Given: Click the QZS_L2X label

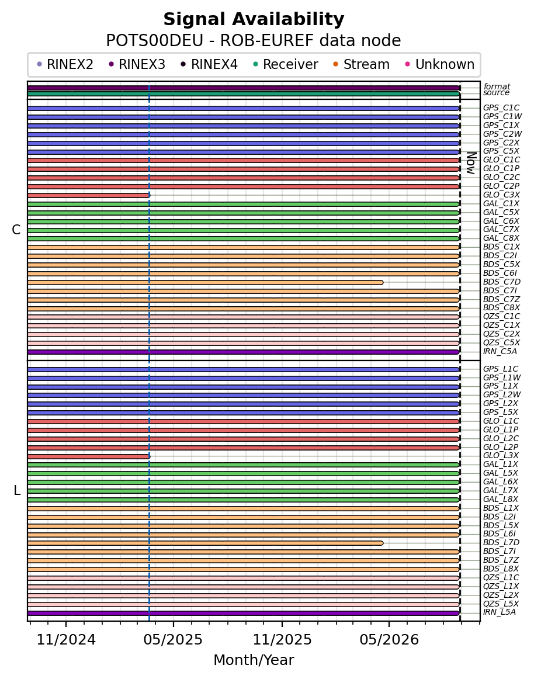Looking at the screenshot, I should (x=501, y=595).
